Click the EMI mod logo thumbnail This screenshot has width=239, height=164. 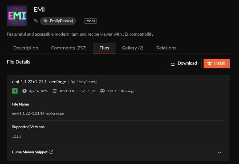17,16
